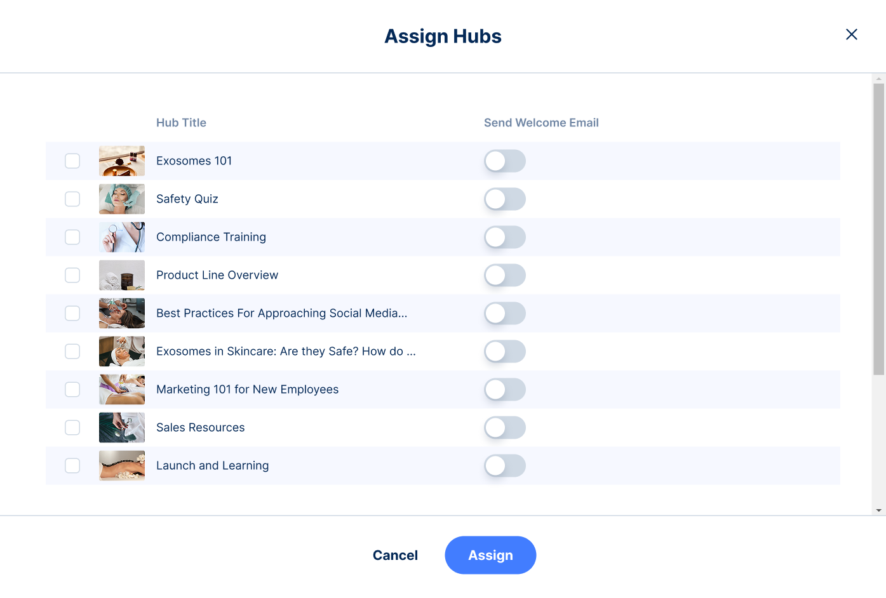Click the Safety Quiz thumbnail image
The height and width of the screenshot is (598, 886).
[122, 199]
